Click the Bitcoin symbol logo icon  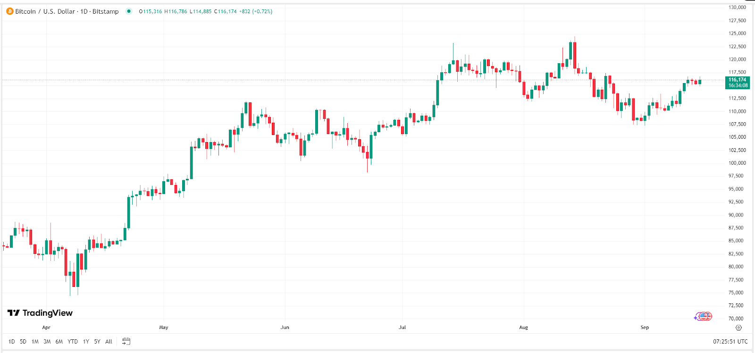tap(9, 11)
